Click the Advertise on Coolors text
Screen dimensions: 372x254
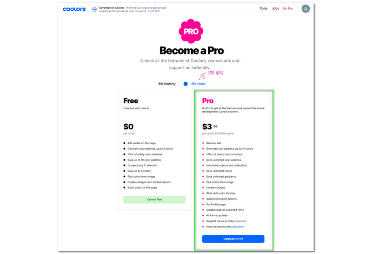click(112, 8)
